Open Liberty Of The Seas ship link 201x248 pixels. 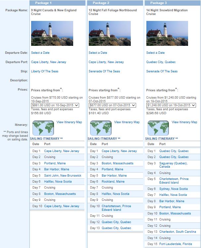click(45, 71)
